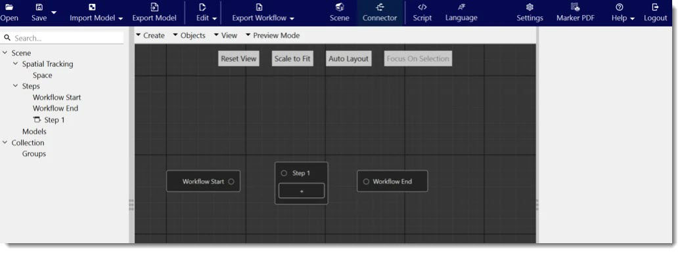Click the Language icon
The width and height of the screenshot is (682, 253).
tap(461, 7)
